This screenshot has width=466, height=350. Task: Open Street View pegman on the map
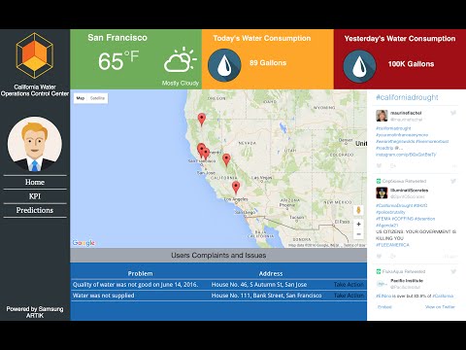coord(358,210)
